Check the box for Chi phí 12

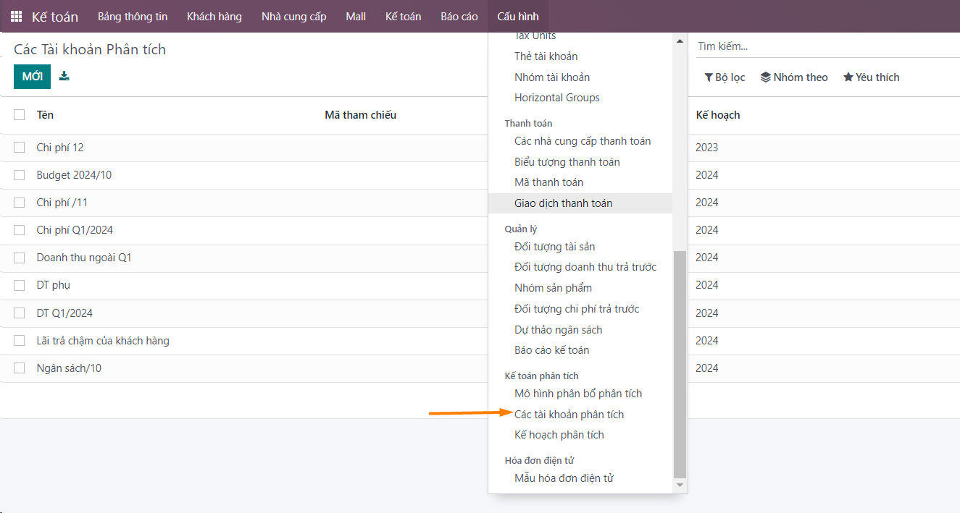point(20,148)
